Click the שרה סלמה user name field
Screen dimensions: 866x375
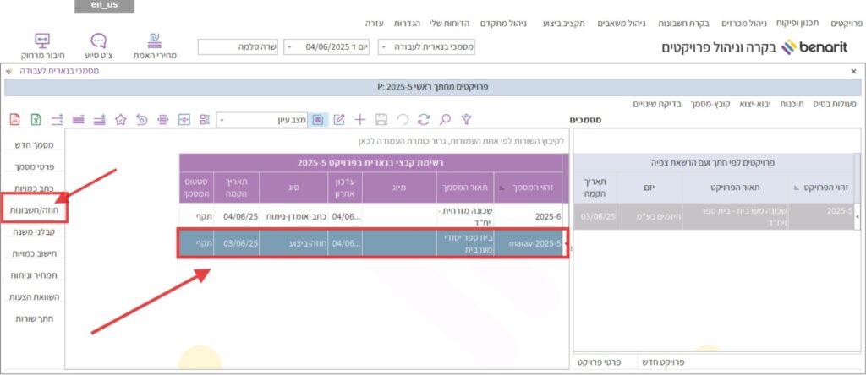tap(238, 48)
